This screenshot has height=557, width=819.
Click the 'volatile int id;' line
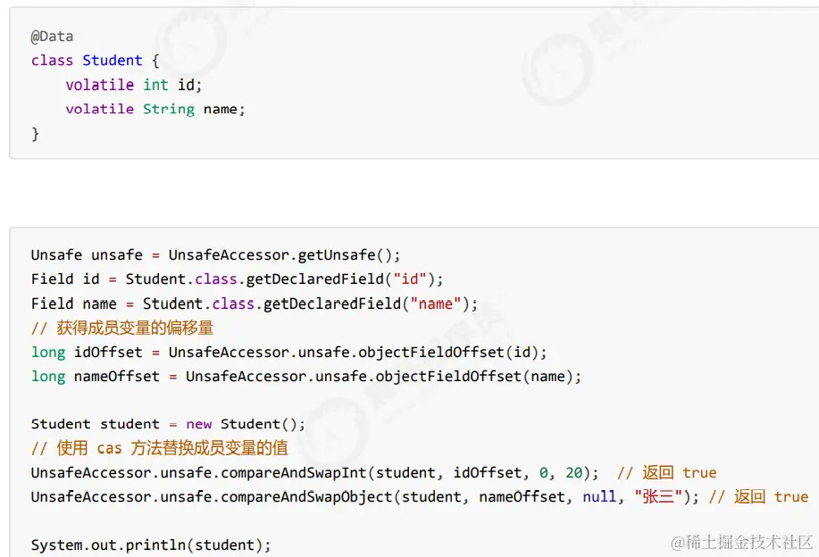(134, 85)
